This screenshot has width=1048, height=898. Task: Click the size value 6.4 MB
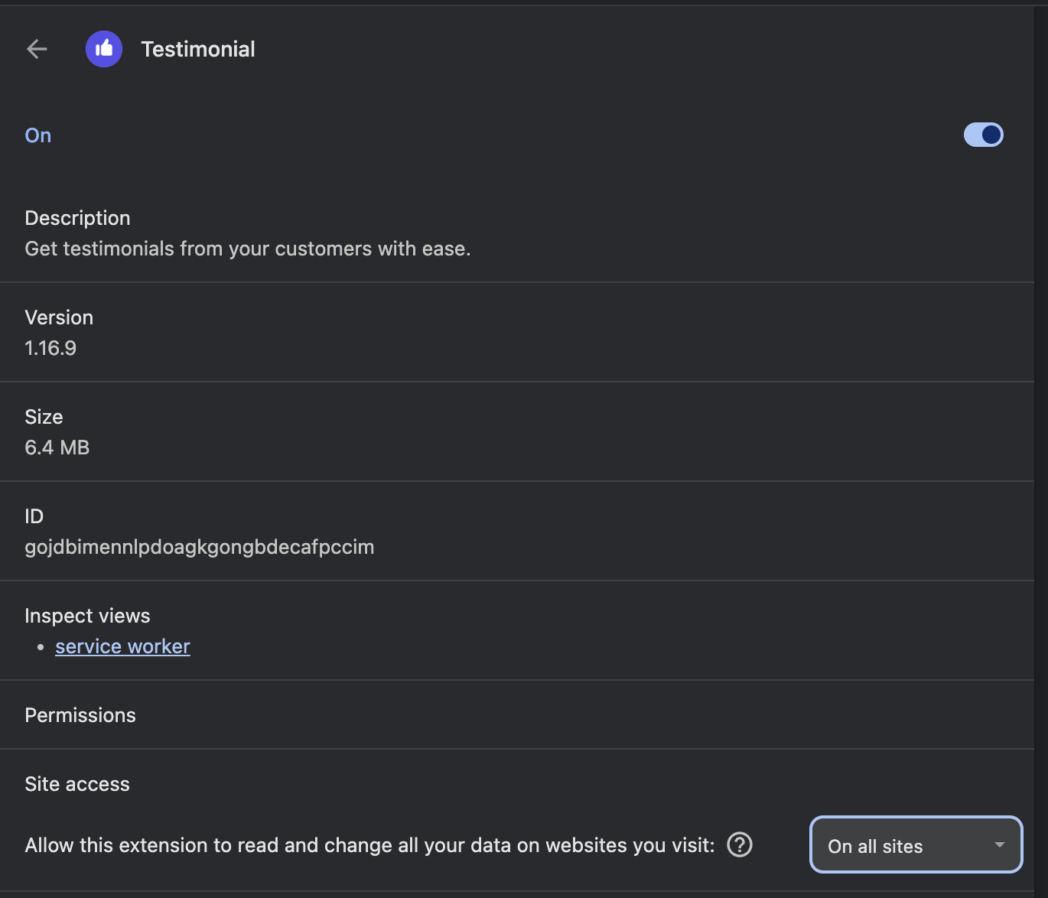point(57,447)
